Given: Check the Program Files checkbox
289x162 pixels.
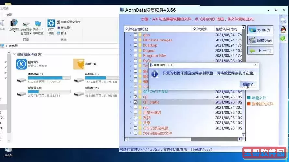Looking at the screenshot, I should (x=135, y=55).
